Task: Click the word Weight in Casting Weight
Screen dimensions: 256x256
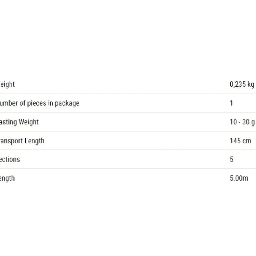Action: pos(29,122)
